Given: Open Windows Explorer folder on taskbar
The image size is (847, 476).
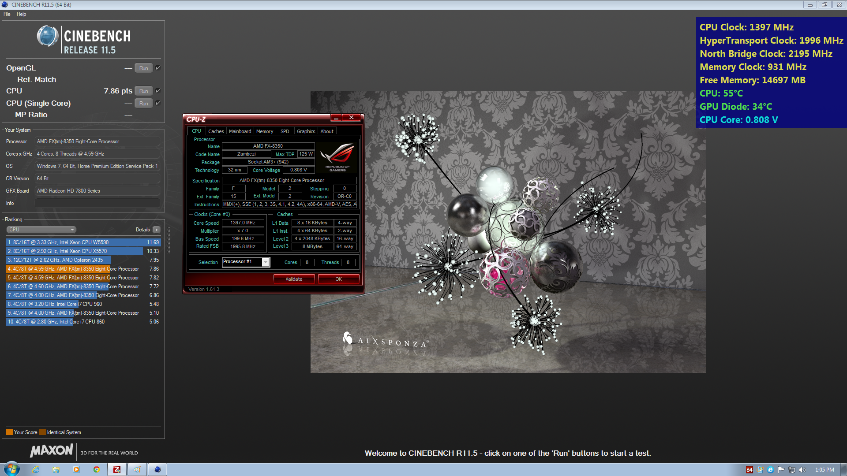Looking at the screenshot, I should click(x=56, y=469).
